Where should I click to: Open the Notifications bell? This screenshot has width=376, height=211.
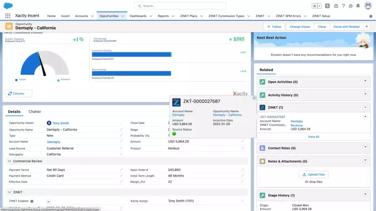pos(358,6)
